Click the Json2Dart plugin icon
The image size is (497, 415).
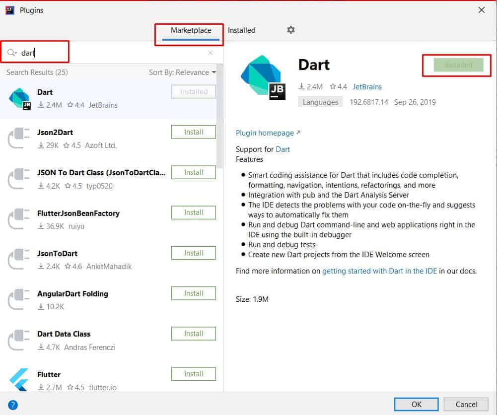coord(19,138)
